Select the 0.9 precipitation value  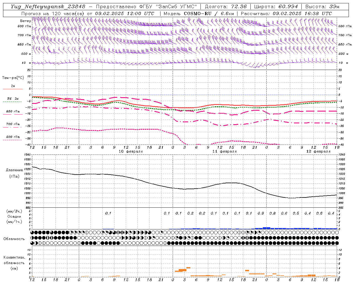(261, 213)
